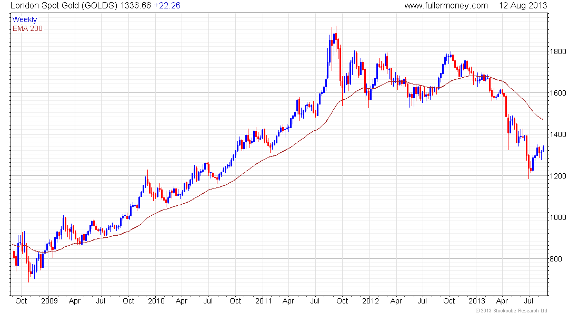Image resolution: width=579 pixels, height=315 pixels.
Task: Select the 1800 price axis label
Action: click(558, 51)
